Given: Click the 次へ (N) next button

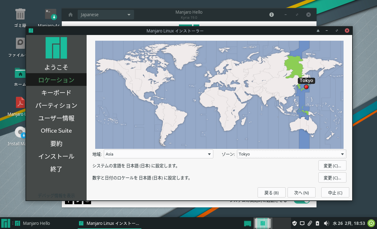Looking at the screenshot, I should point(302,192).
